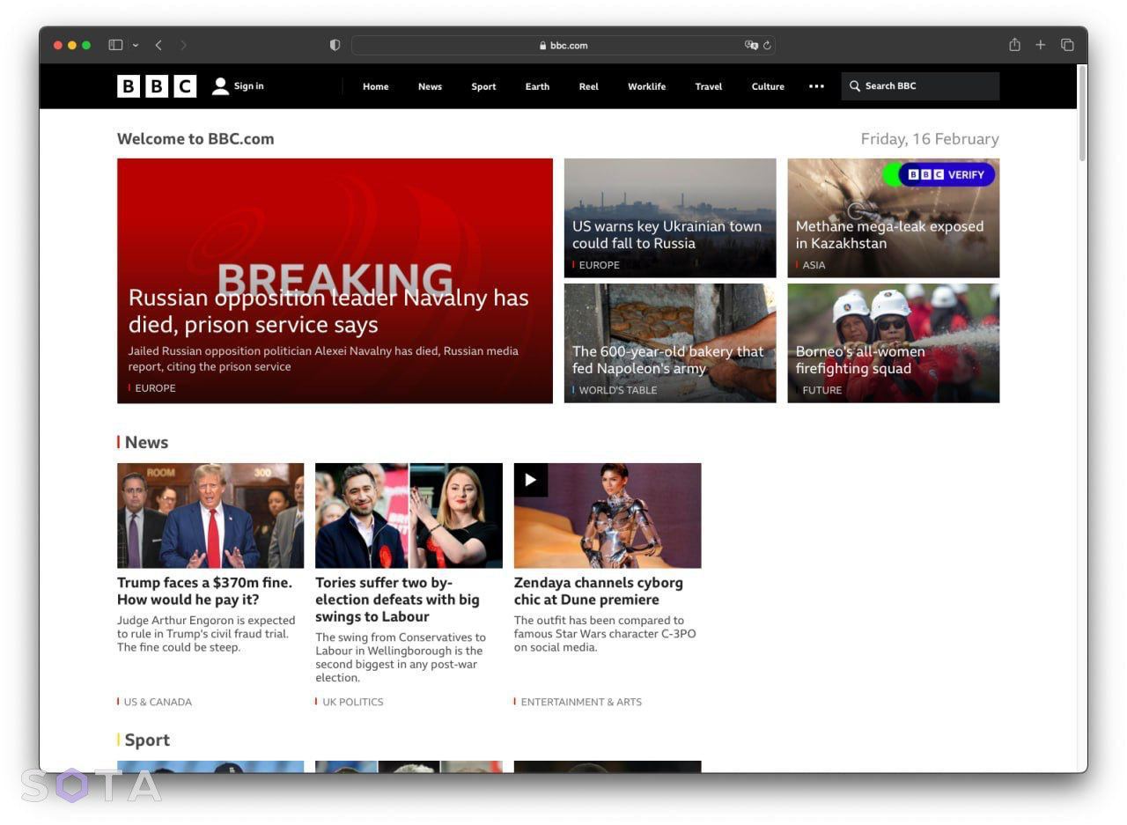
Task: Click the WORLD'S TABLE tag
Action: [617, 390]
